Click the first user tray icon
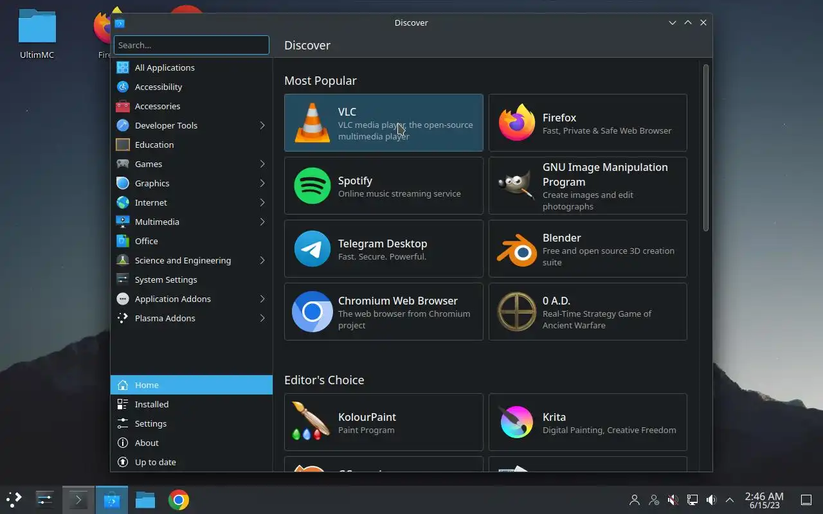 tap(635, 499)
